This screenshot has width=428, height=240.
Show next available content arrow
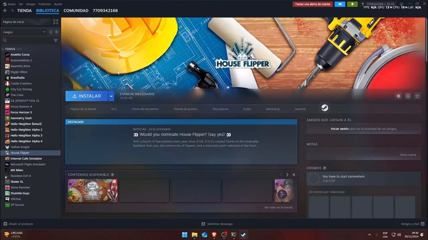pyautogui.click(x=287, y=175)
